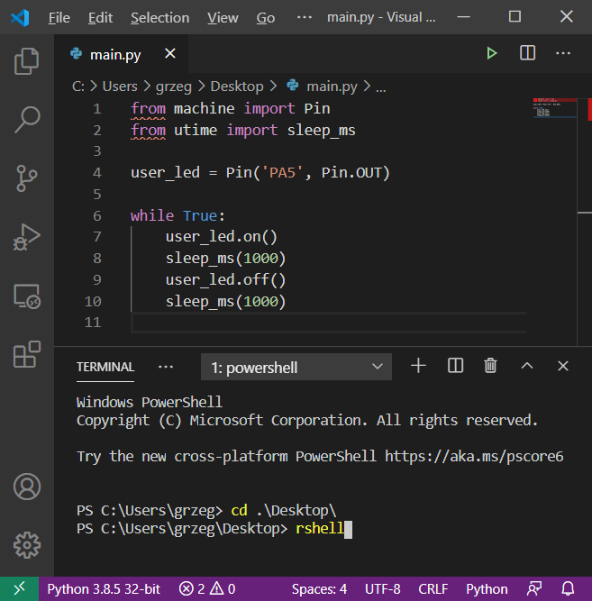
Task: Open editor More Actions ellipsis
Action: (x=563, y=53)
